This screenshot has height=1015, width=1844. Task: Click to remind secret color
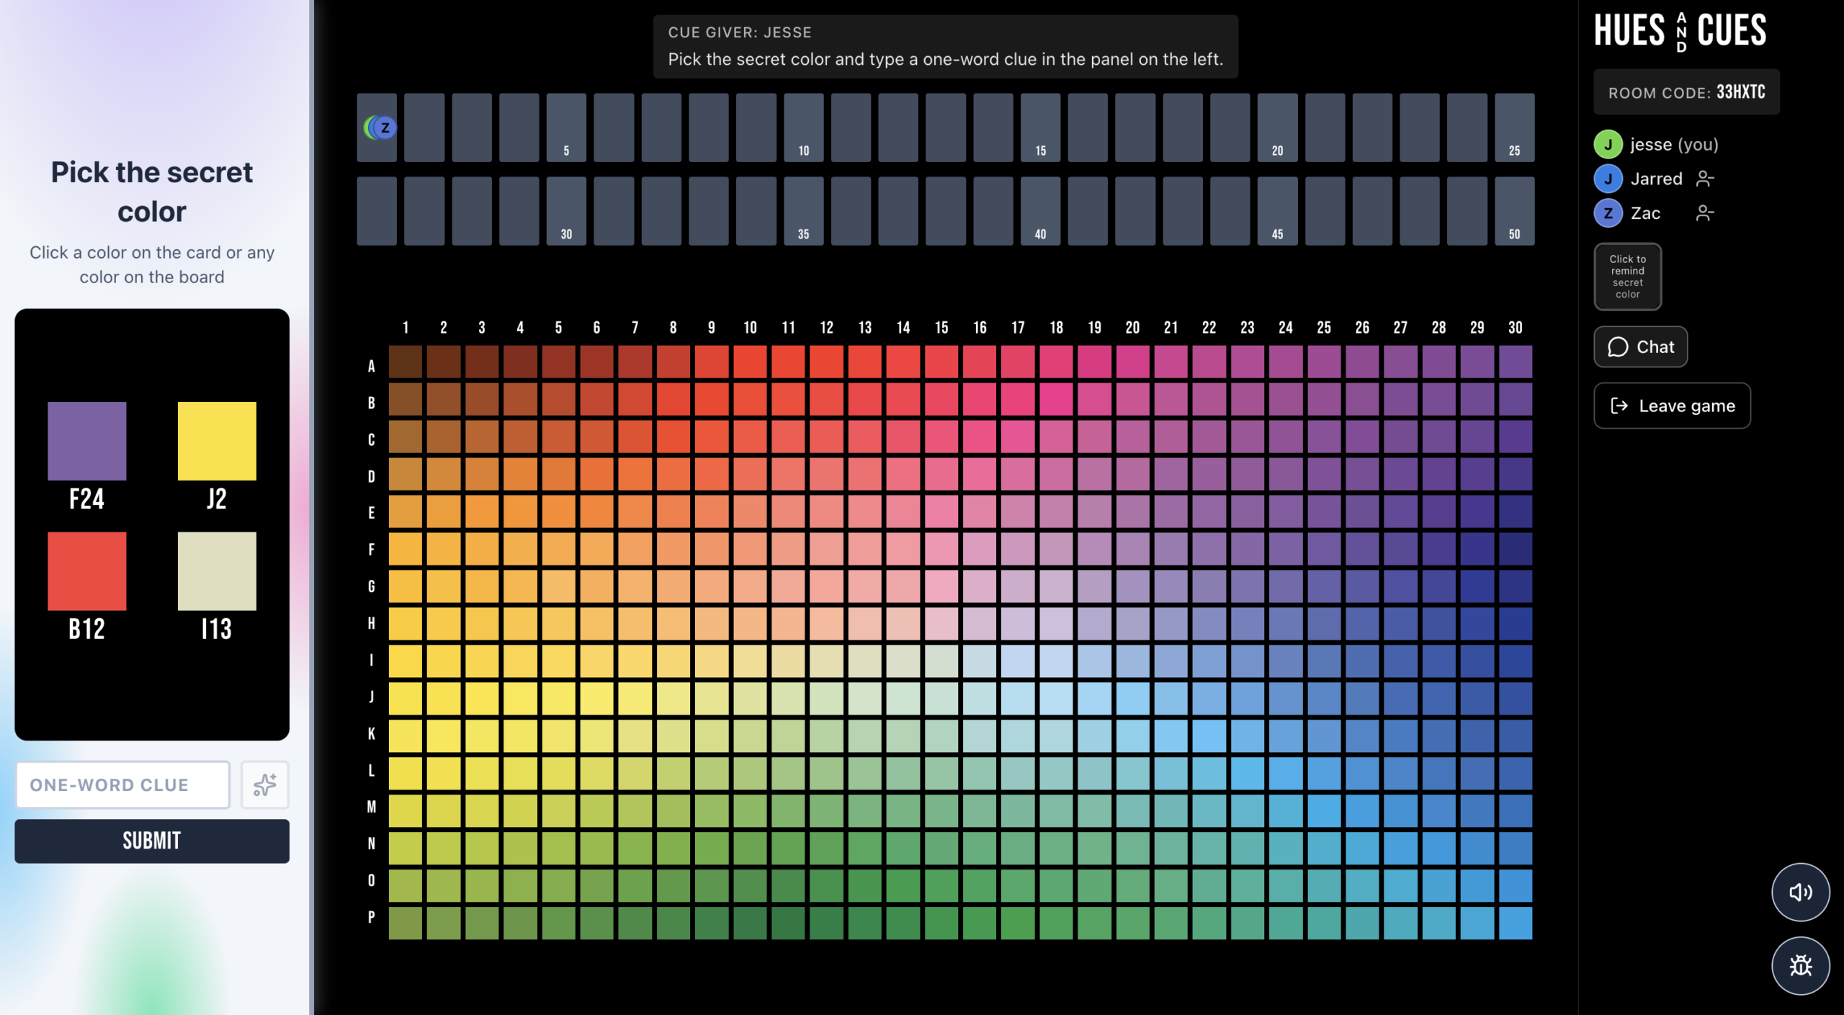tap(1627, 277)
